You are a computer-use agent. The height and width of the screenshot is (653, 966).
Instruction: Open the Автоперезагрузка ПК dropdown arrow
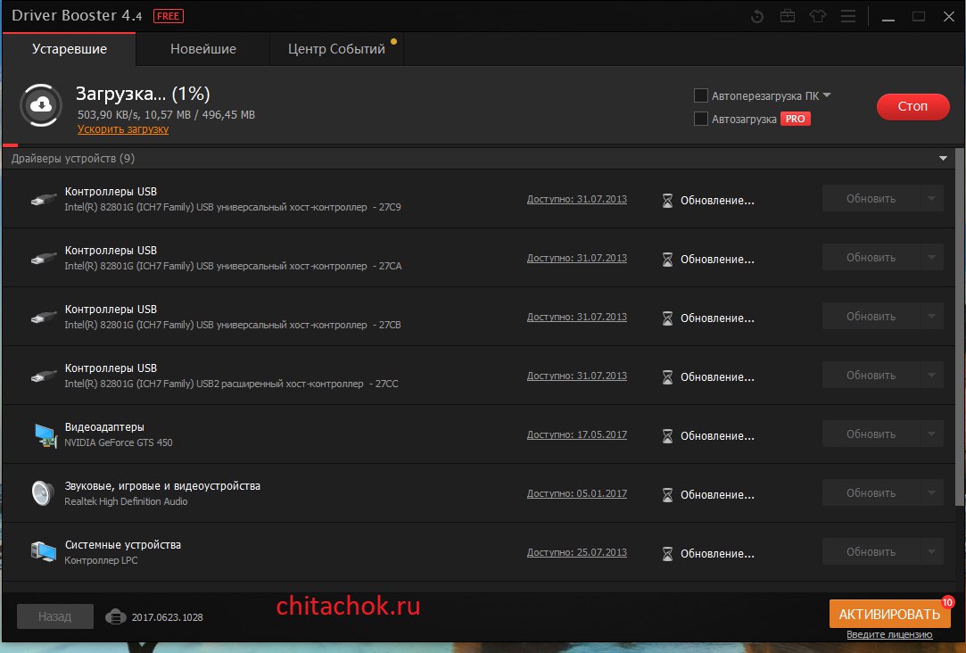click(x=827, y=95)
